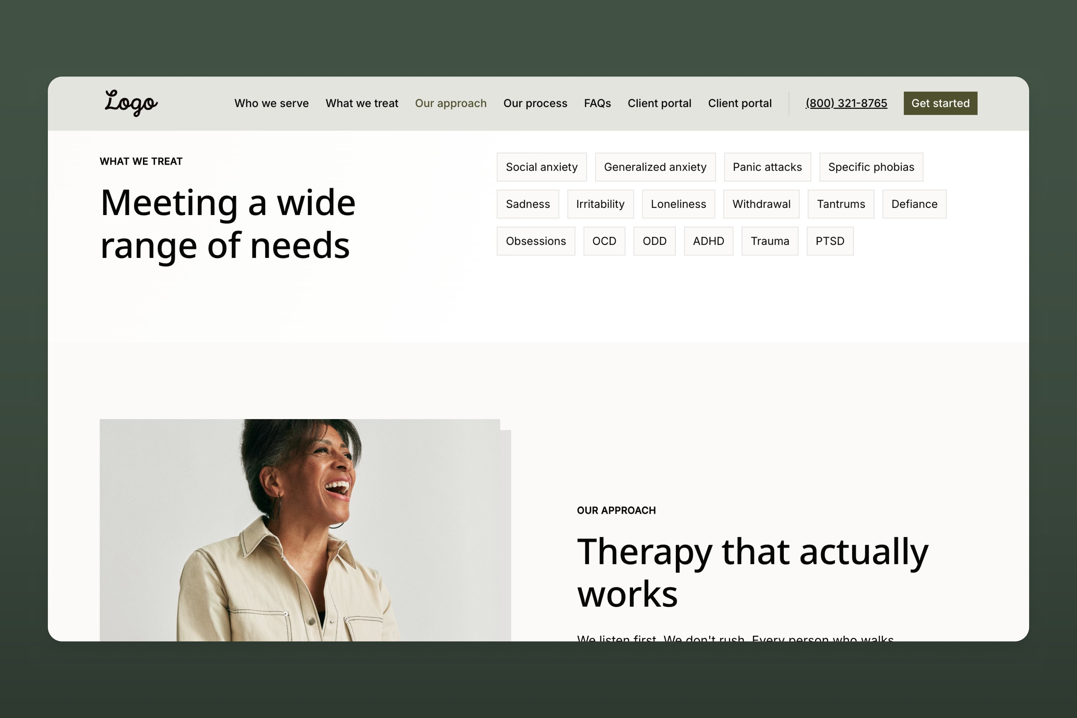Click the Panic attacks chip
The image size is (1077, 718).
[767, 167]
